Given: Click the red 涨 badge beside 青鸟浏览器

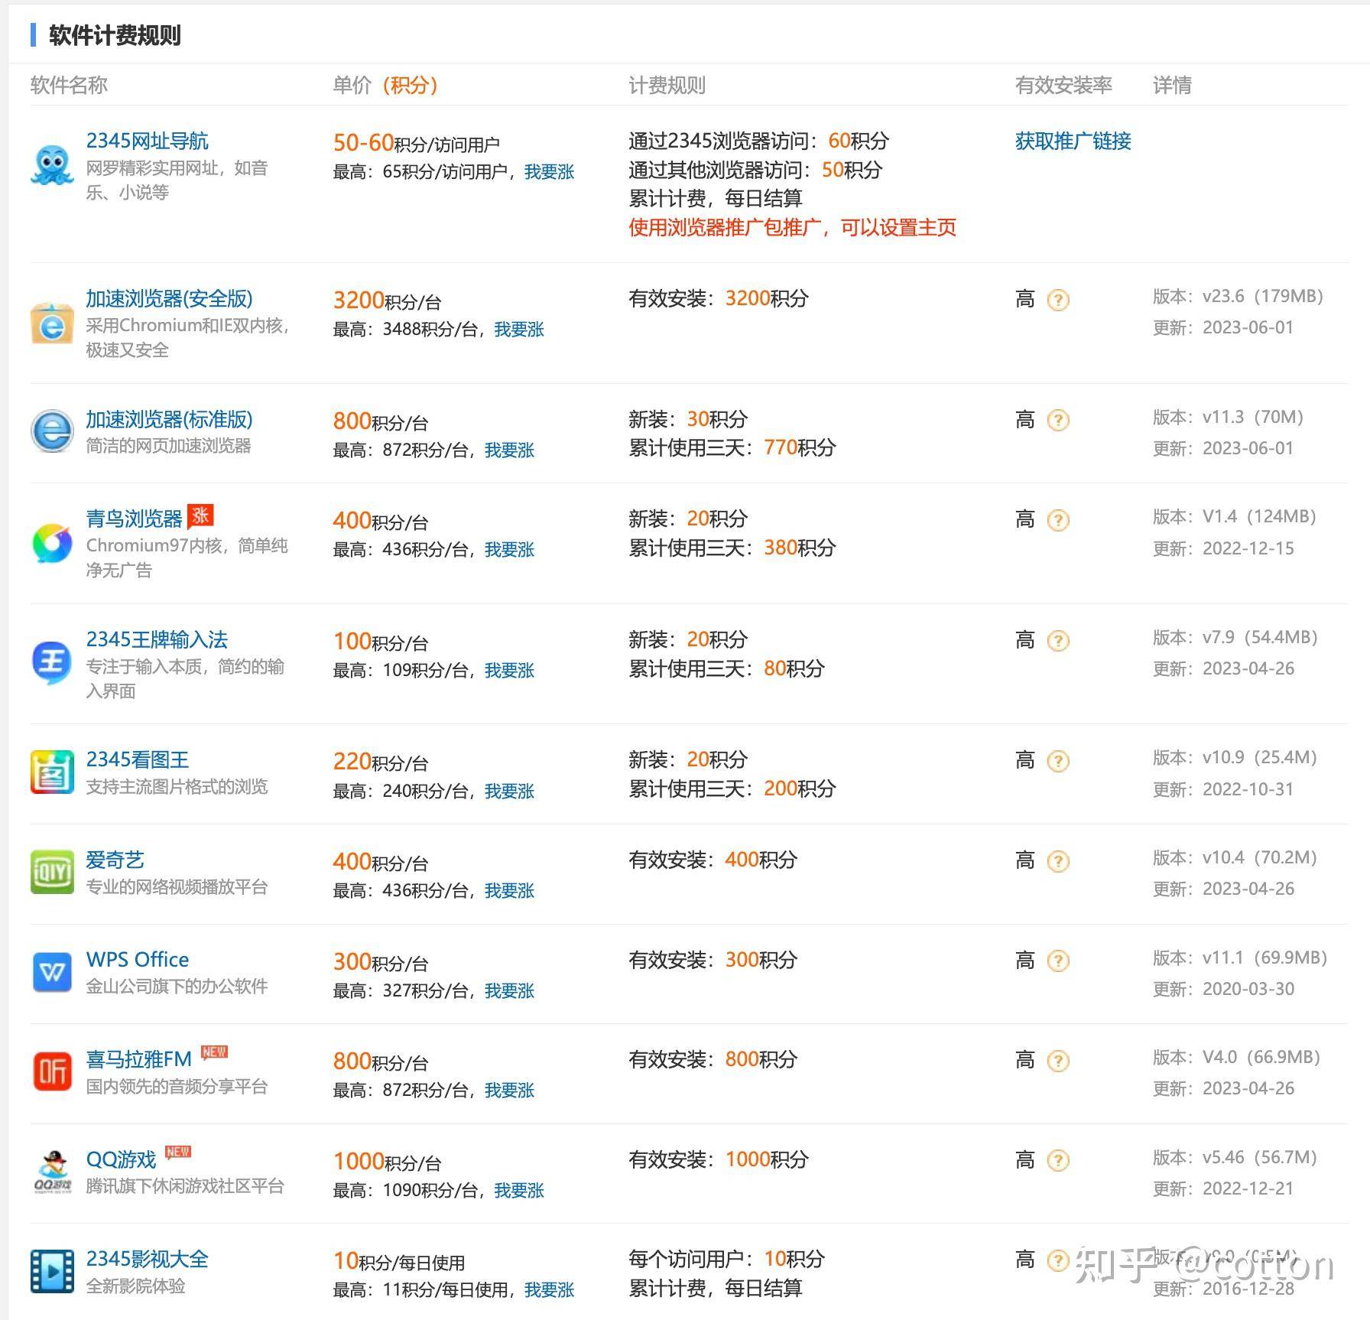Looking at the screenshot, I should point(200,516).
